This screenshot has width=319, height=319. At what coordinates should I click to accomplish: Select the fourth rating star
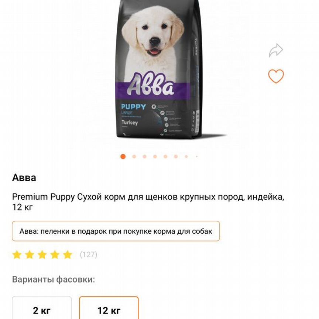click(55, 255)
